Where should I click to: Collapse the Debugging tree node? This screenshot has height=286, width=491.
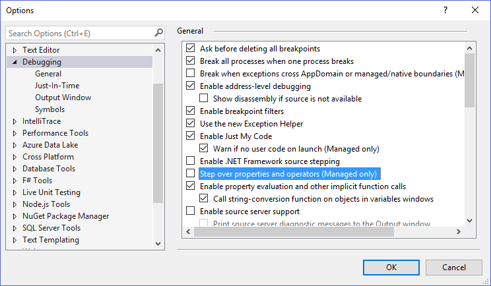coord(15,62)
